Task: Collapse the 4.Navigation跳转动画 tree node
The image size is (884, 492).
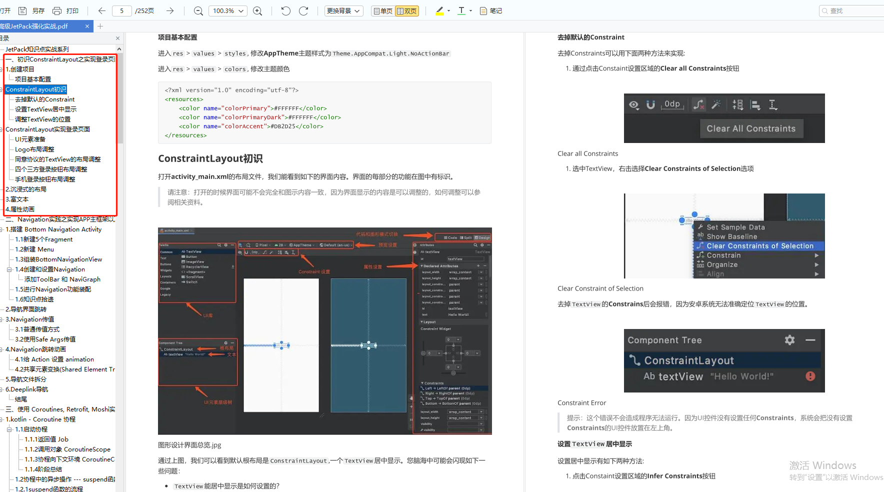Action: pyautogui.click(x=1, y=349)
